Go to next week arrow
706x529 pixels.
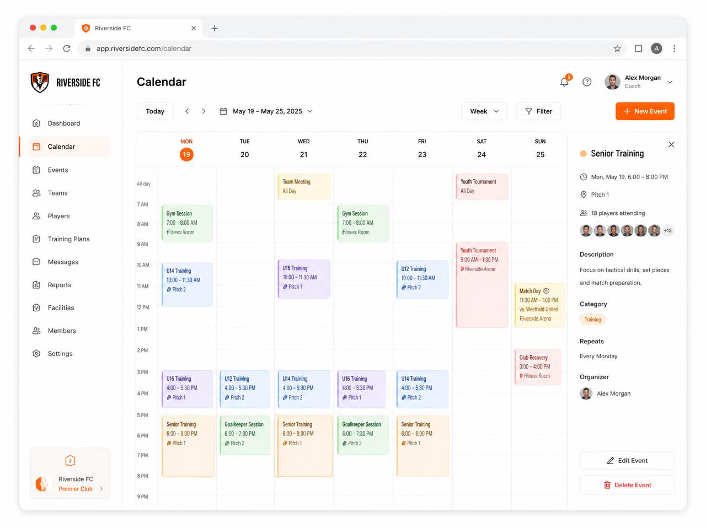pyautogui.click(x=204, y=111)
